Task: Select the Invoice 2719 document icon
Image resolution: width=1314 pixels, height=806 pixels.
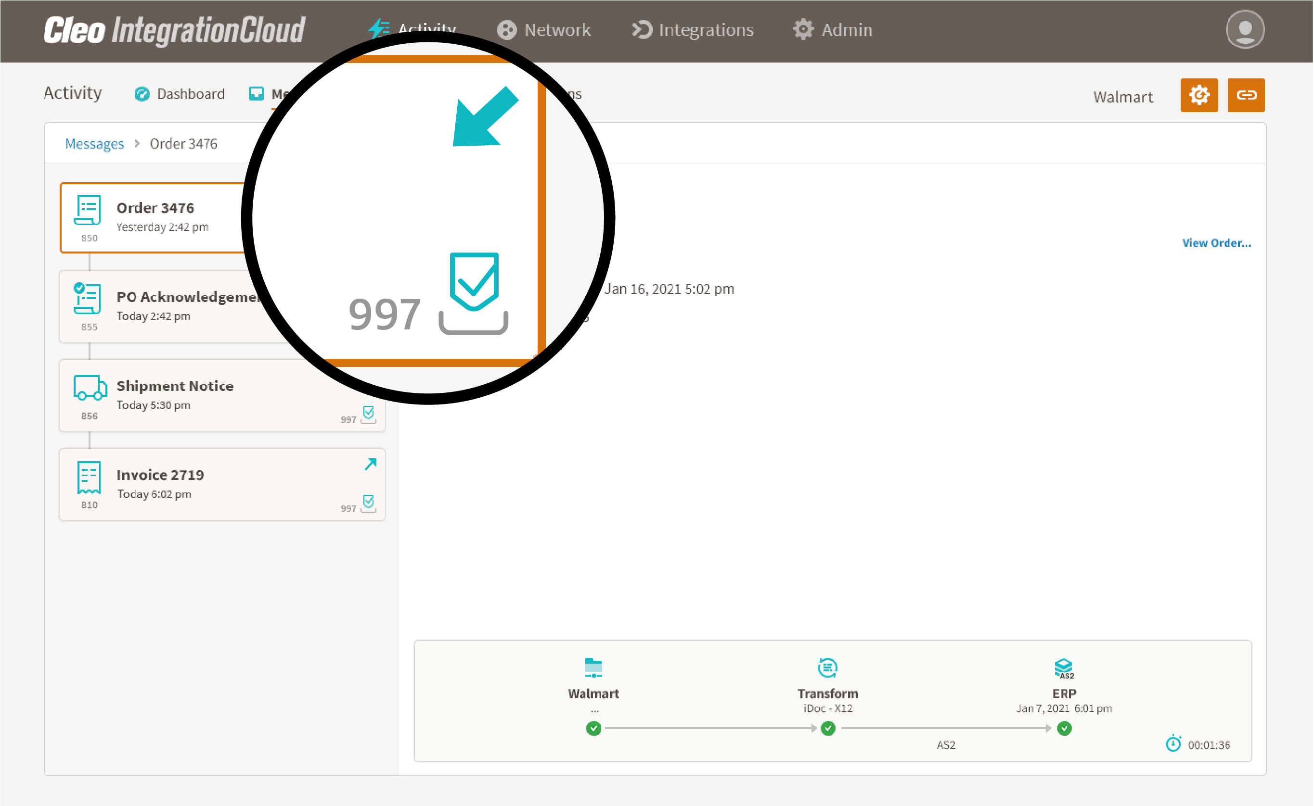Action: pyautogui.click(x=87, y=479)
